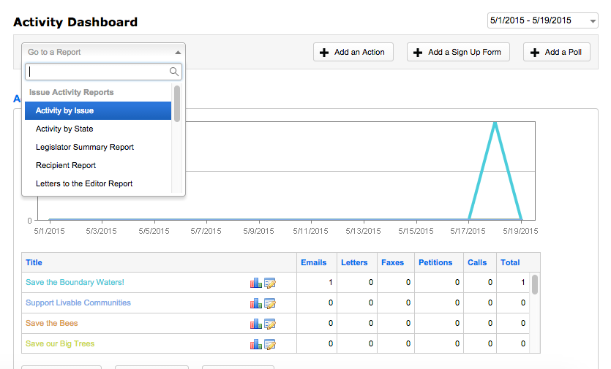This screenshot has width=611, height=369.
Task: Open Support Livable Communities link
Action: (x=78, y=303)
